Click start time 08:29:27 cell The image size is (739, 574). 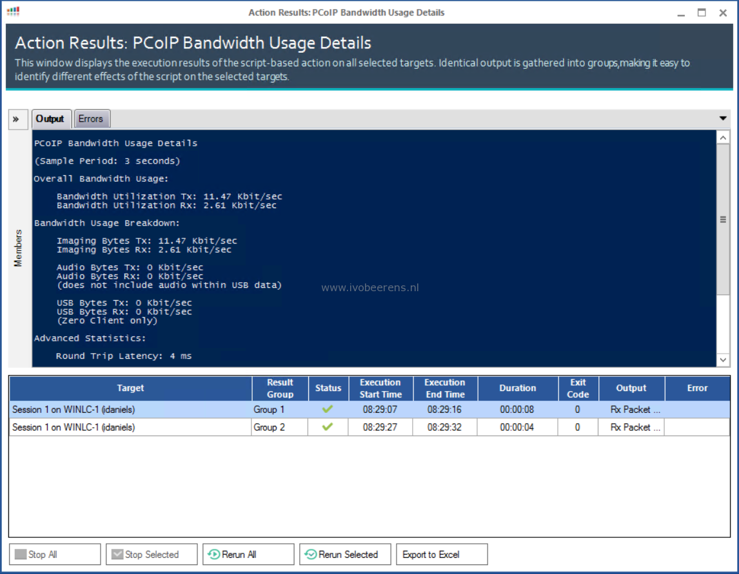(x=380, y=428)
